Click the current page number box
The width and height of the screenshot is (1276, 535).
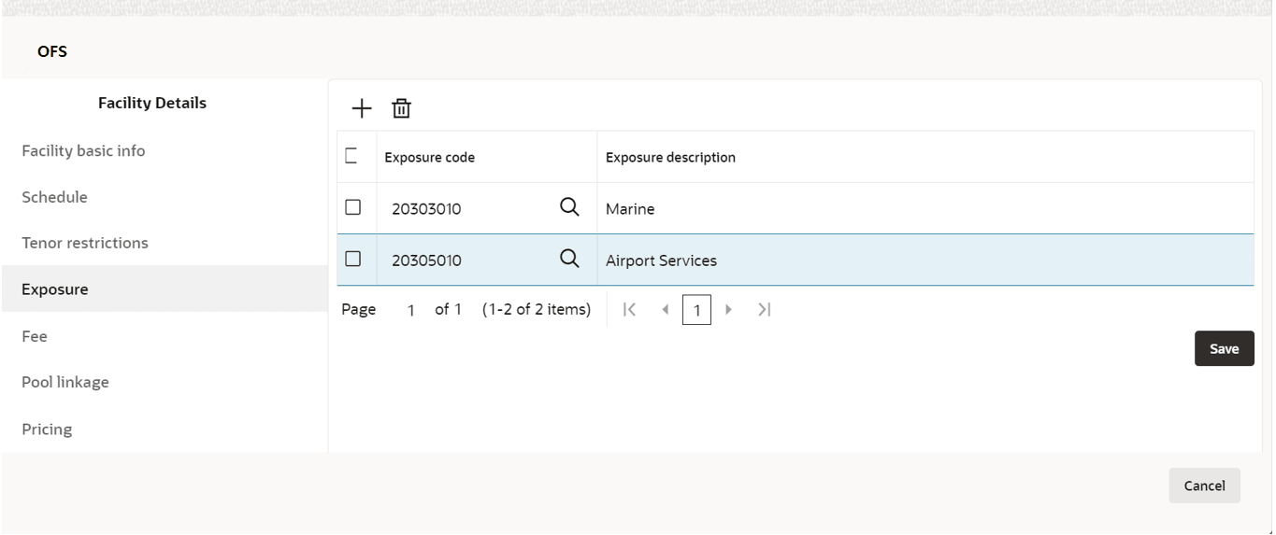[x=696, y=310]
